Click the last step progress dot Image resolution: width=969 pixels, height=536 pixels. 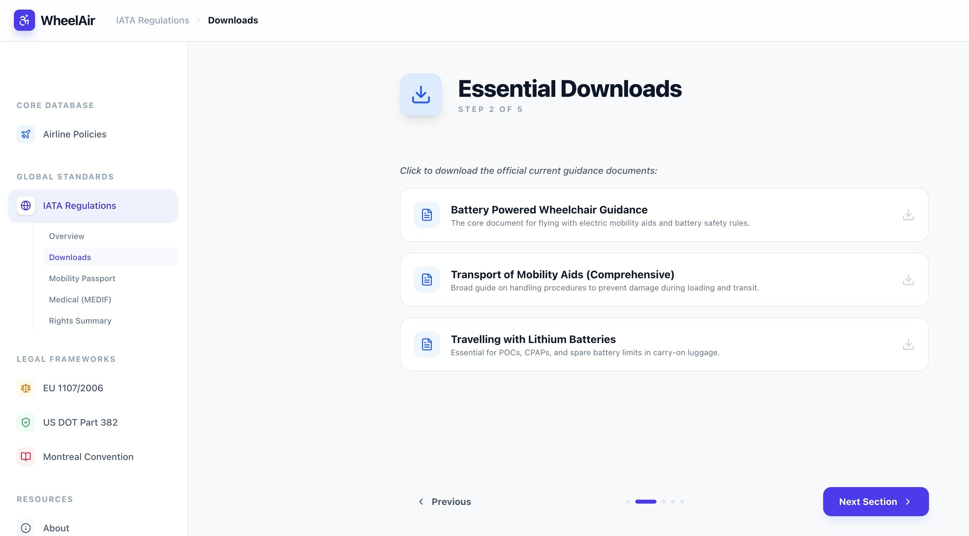pyautogui.click(x=682, y=501)
